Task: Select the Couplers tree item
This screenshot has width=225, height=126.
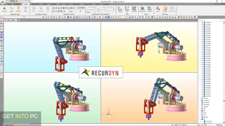Action: (206, 100)
